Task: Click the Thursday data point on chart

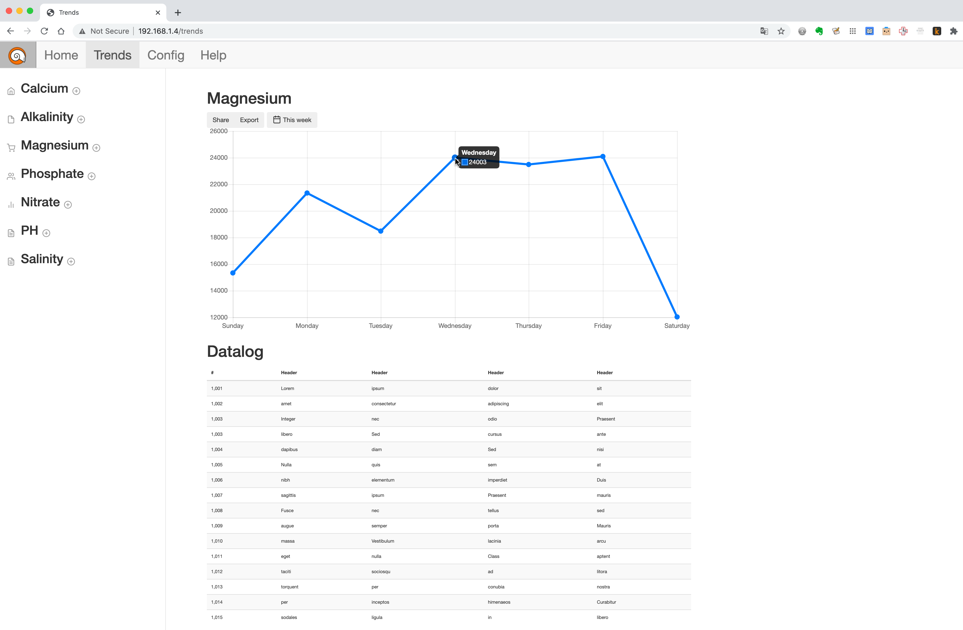Action: coord(529,165)
